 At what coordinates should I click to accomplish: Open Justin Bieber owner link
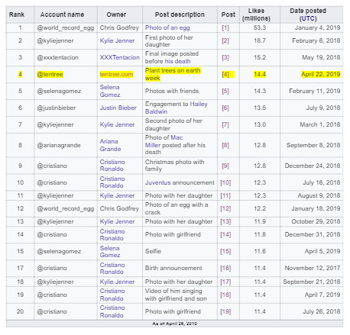118,108
